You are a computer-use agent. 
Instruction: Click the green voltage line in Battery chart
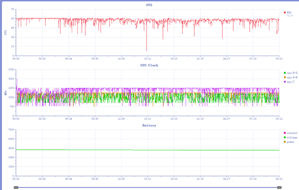(148, 150)
